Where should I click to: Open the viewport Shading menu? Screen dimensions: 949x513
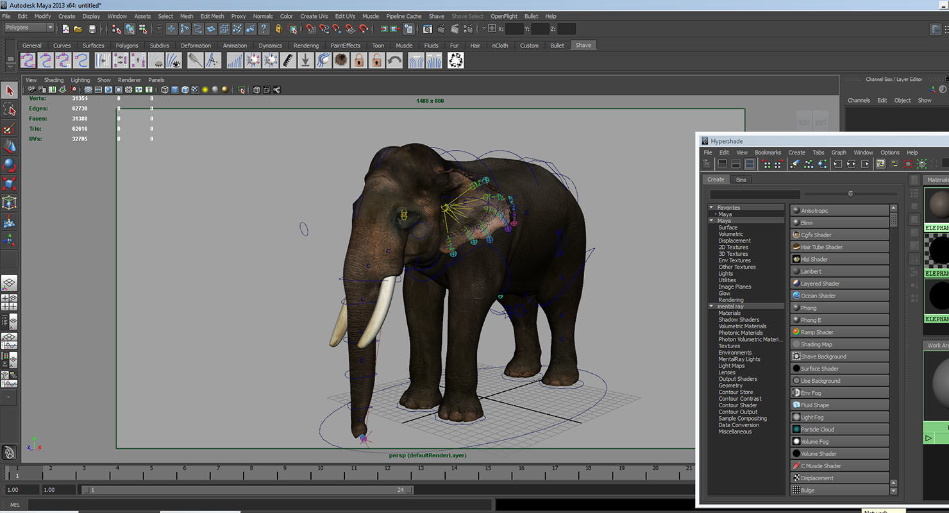pos(54,80)
